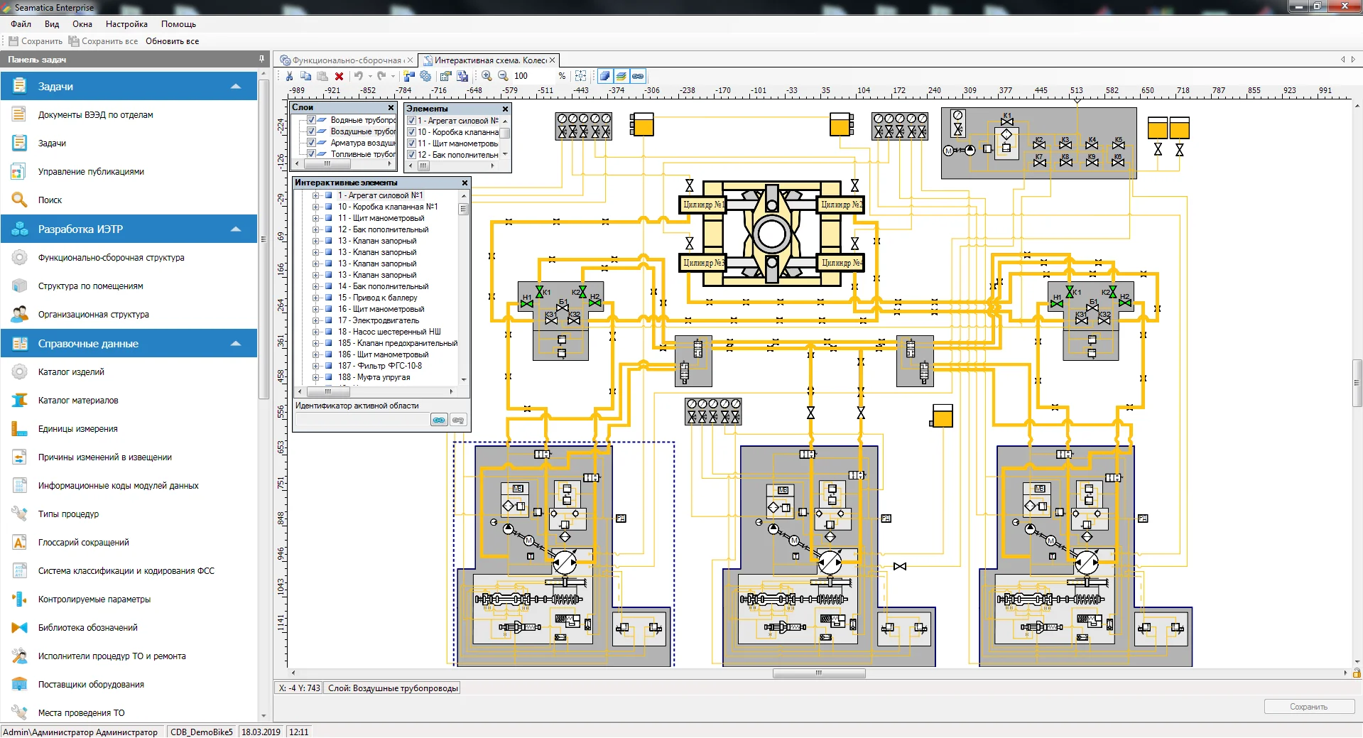This screenshot has height=738, width=1363.
Task: Click link icon below Идентификатор активной области
Action: point(439,420)
